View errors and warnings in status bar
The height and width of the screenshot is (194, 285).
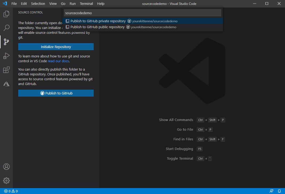coord(9,191)
